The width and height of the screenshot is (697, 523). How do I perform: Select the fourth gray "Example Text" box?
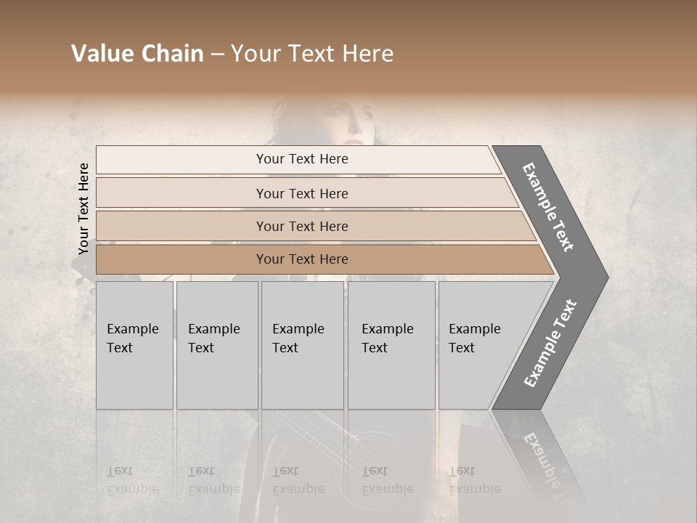click(391, 345)
